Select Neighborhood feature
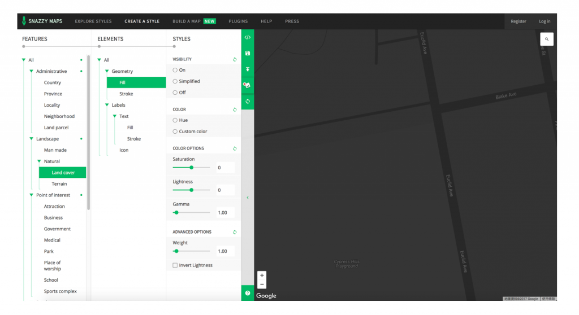 pos(59,116)
